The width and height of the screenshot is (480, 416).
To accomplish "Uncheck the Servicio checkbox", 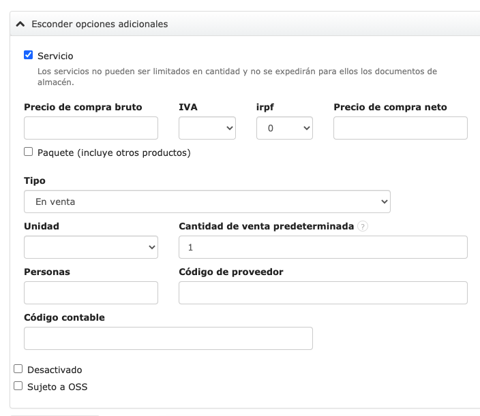I will click(x=29, y=55).
